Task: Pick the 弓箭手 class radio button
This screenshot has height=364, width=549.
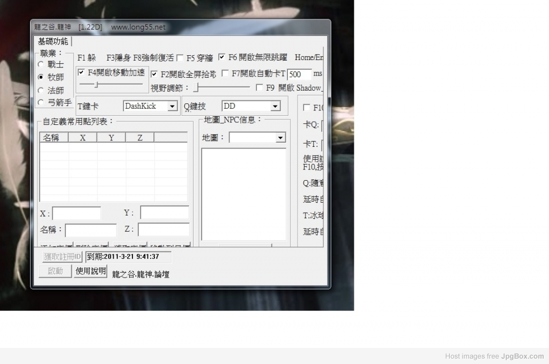Action: tap(41, 102)
